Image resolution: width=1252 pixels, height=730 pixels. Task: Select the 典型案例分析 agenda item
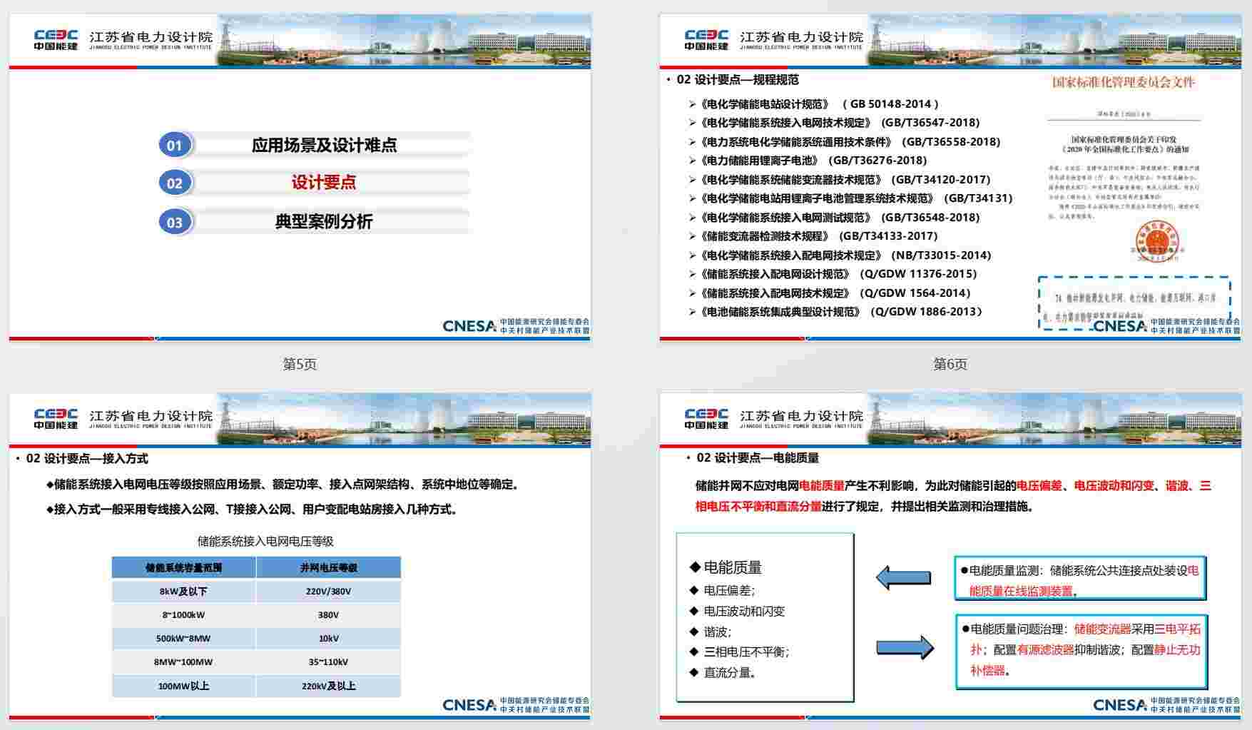click(324, 221)
